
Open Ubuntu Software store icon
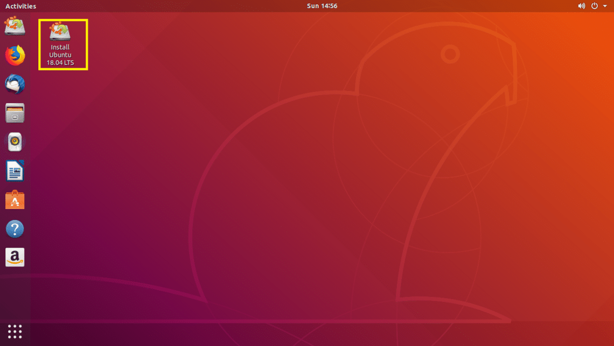pos(15,200)
